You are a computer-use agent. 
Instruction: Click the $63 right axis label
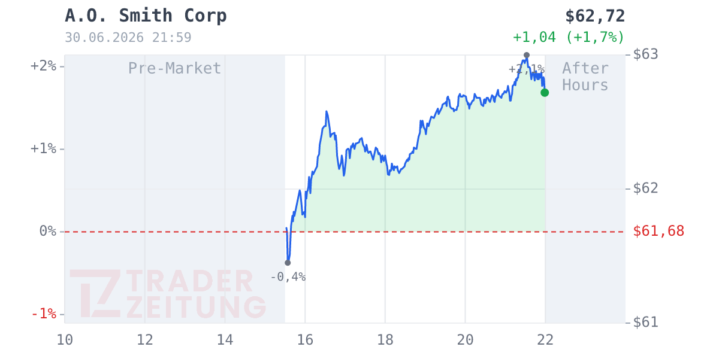click(645, 54)
